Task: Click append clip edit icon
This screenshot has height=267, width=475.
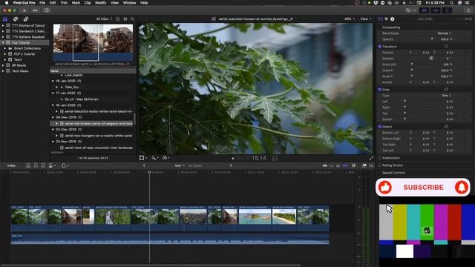Action: (43, 165)
